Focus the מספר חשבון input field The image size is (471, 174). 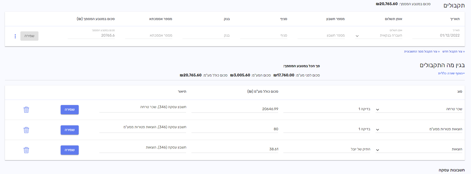coord(321,36)
